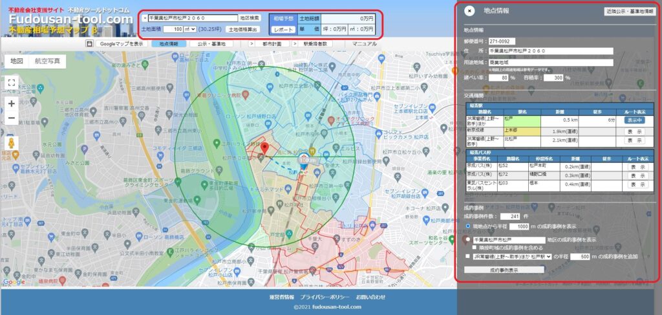
Task: Zoom out the map with minus
Action: pos(12,118)
